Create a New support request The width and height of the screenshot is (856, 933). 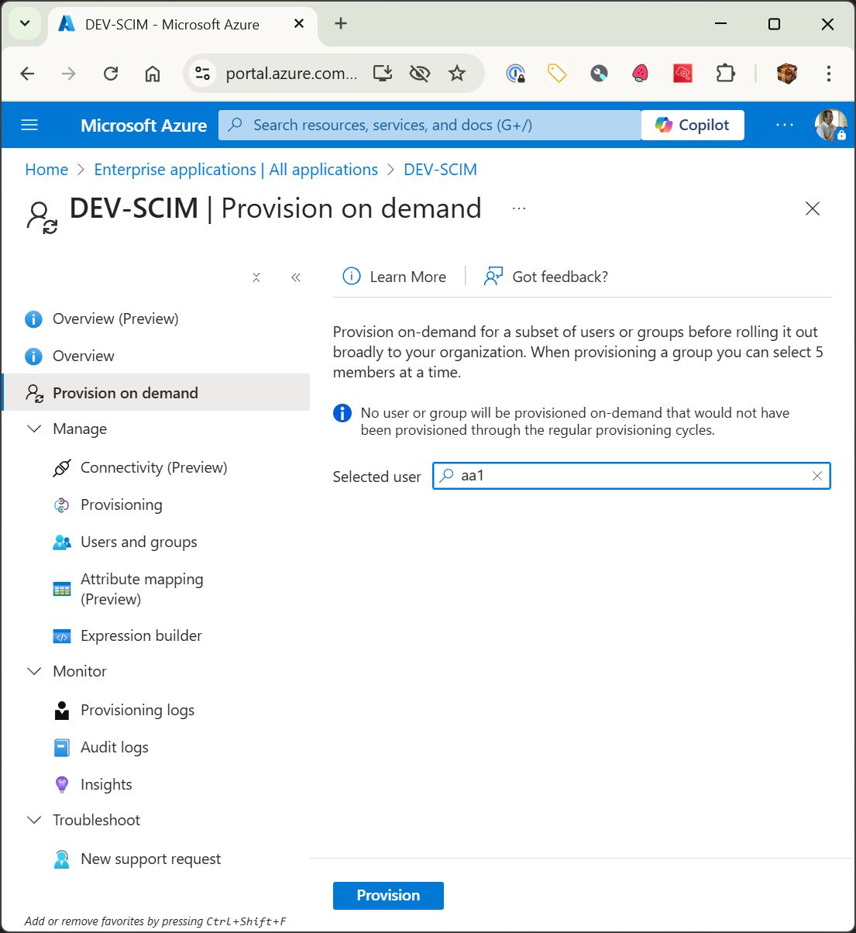[150, 859]
